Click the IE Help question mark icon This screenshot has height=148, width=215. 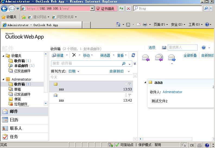coord(207,24)
